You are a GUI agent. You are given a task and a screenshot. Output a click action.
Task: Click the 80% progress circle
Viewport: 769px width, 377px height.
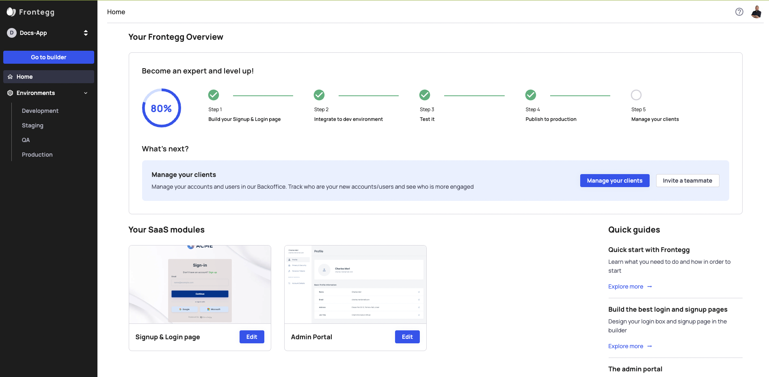click(161, 108)
